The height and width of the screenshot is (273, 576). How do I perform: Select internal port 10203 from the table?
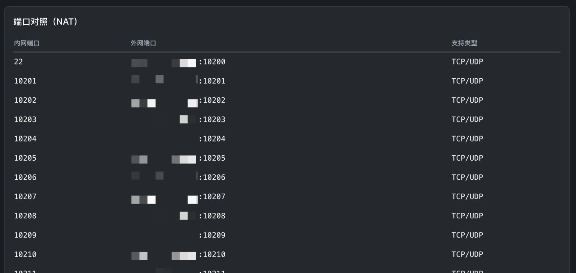coord(25,119)
